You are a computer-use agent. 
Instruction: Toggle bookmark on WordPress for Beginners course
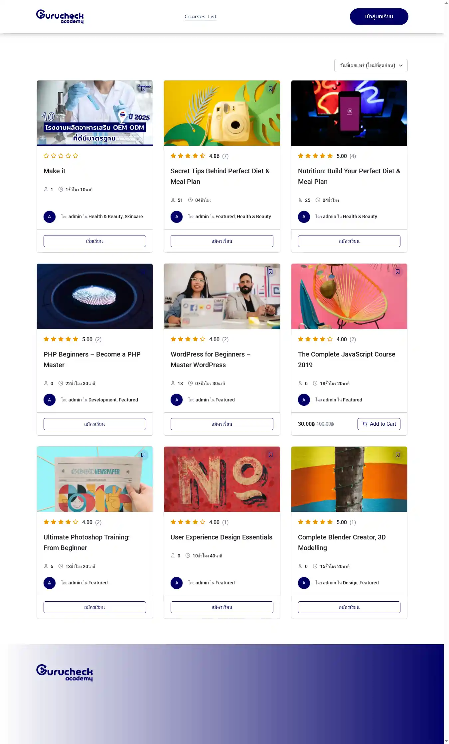point(270,272)
